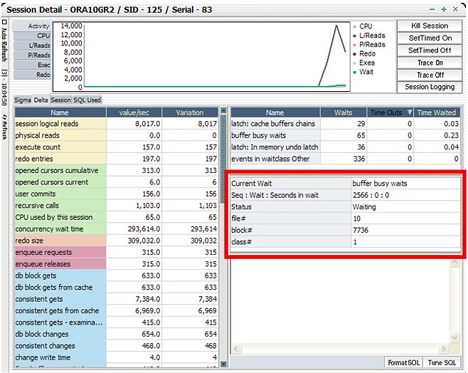Click the Time Outs sort arrow header

[410, 112]
